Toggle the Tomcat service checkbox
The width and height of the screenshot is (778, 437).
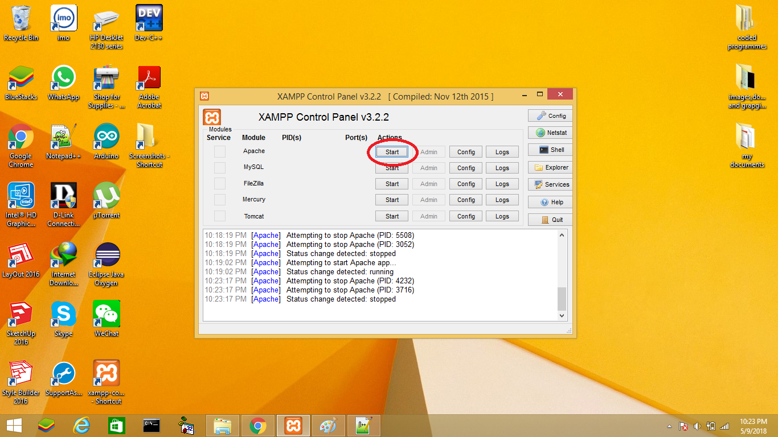click(220, 216)
